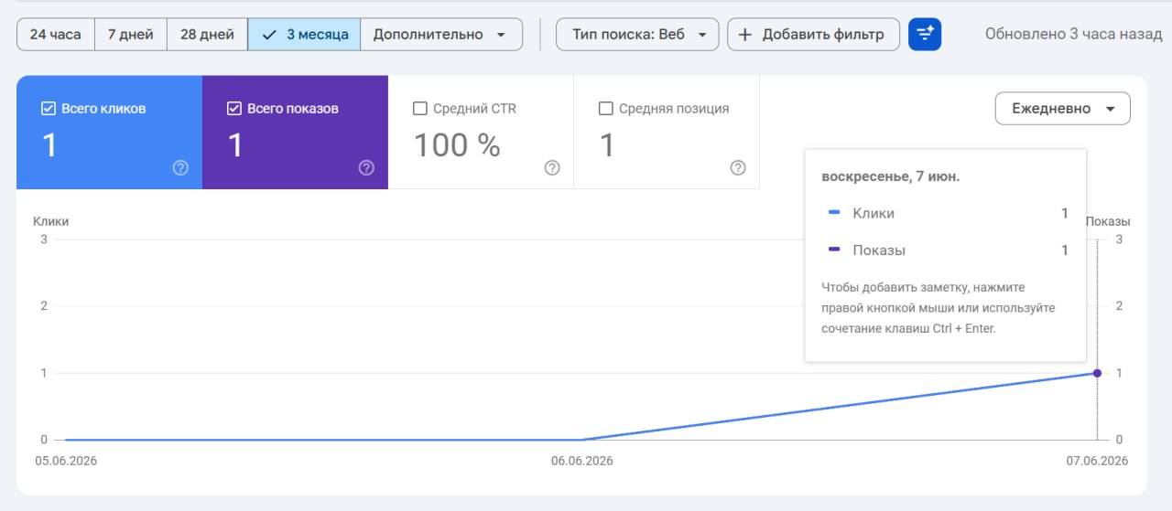Select the 24 часа date range
This screenshot has width=1172, height=511.
(x=56, y=35)
